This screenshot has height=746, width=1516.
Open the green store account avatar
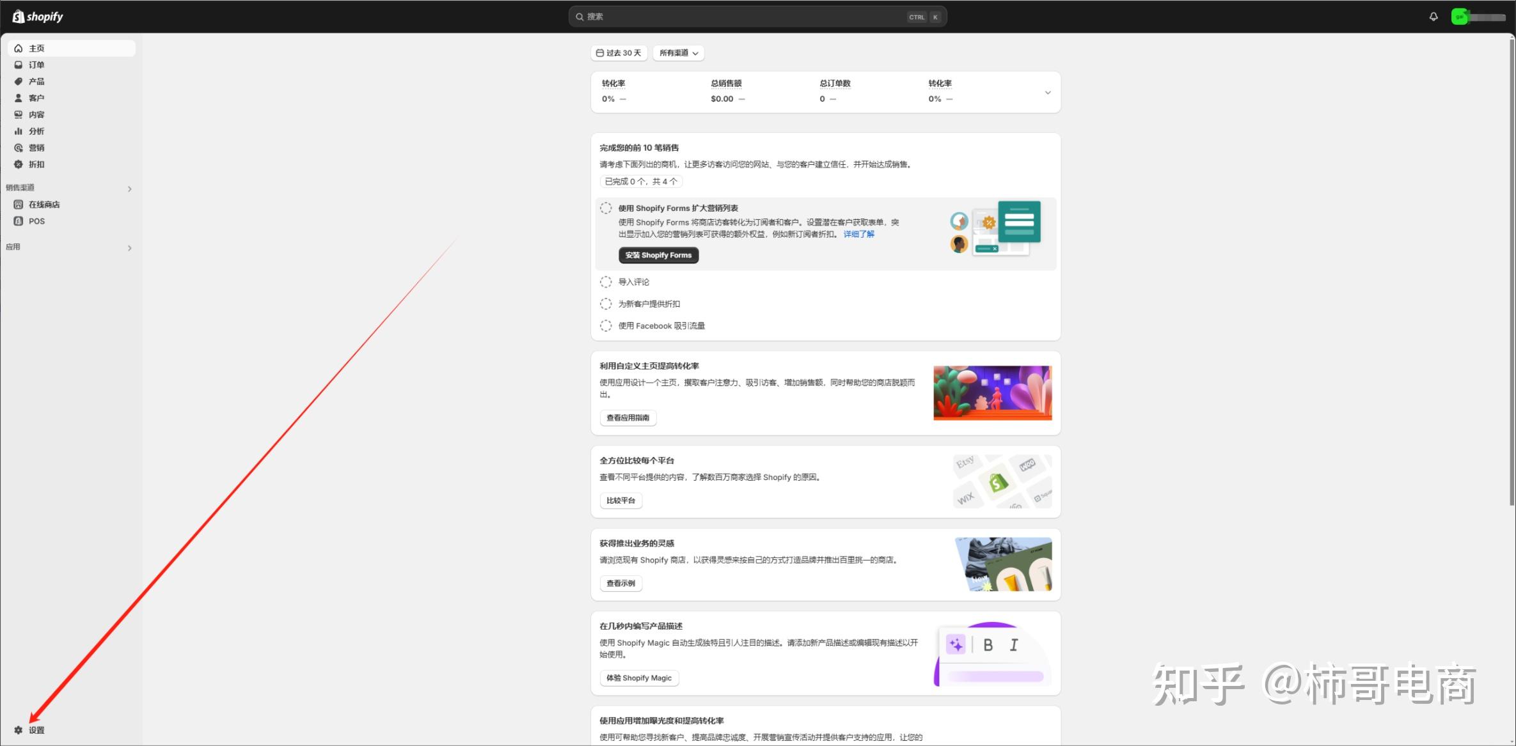[x=1459, y=17]
